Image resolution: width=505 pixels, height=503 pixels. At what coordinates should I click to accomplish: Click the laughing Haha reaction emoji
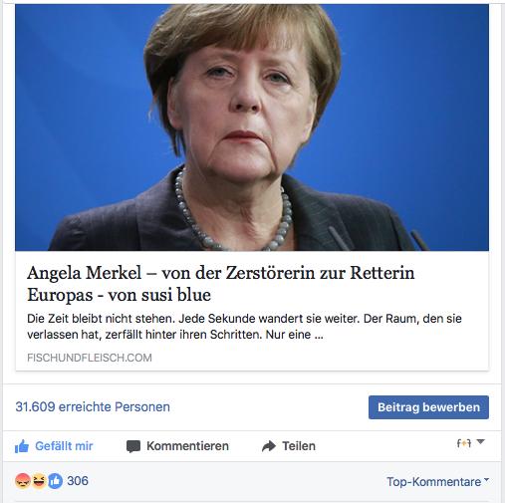pyautogui.click(x=39, y=481)
